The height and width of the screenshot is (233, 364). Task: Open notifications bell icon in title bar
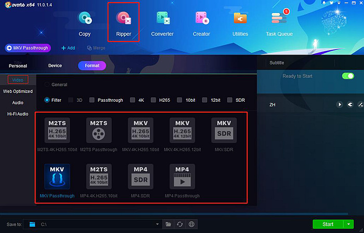point(324,3)
